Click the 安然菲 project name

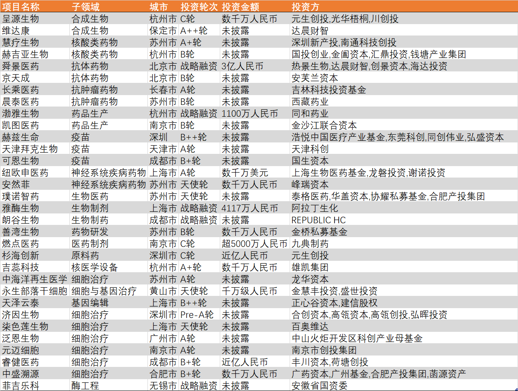pyautogui.click(x=16, y=184)
